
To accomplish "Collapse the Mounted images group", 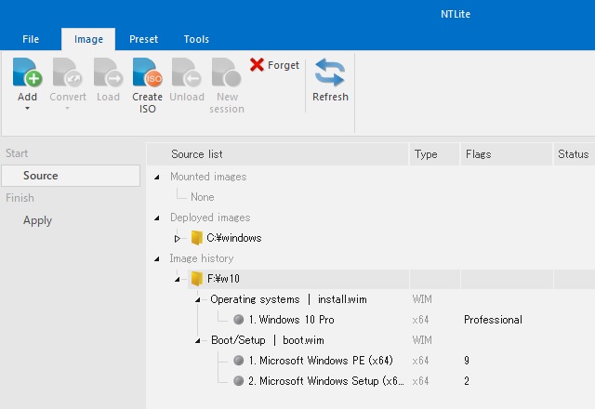I will 157,177.
